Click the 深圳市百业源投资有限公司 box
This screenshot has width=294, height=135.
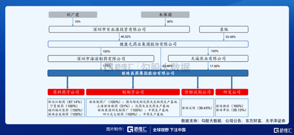119,29
